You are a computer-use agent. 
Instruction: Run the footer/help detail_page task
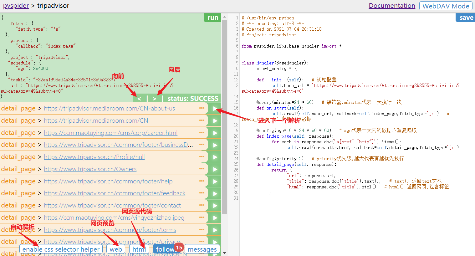click(215, 182)
